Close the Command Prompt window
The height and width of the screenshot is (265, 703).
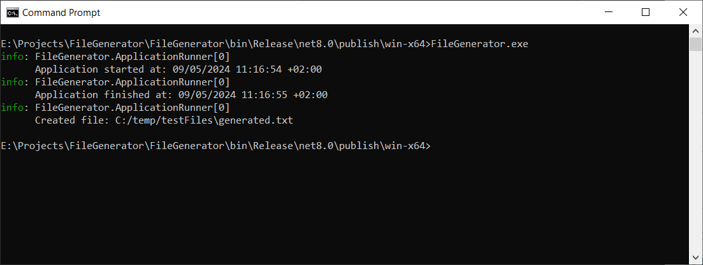point(681,12)
